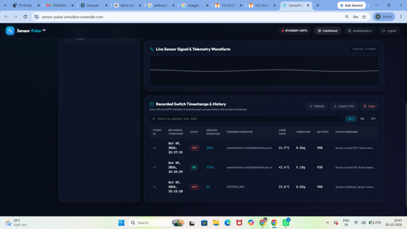Click the 5.18g vibration value
Image resolution: width=407 pixels, height=229 pixels.
[300, 167]
